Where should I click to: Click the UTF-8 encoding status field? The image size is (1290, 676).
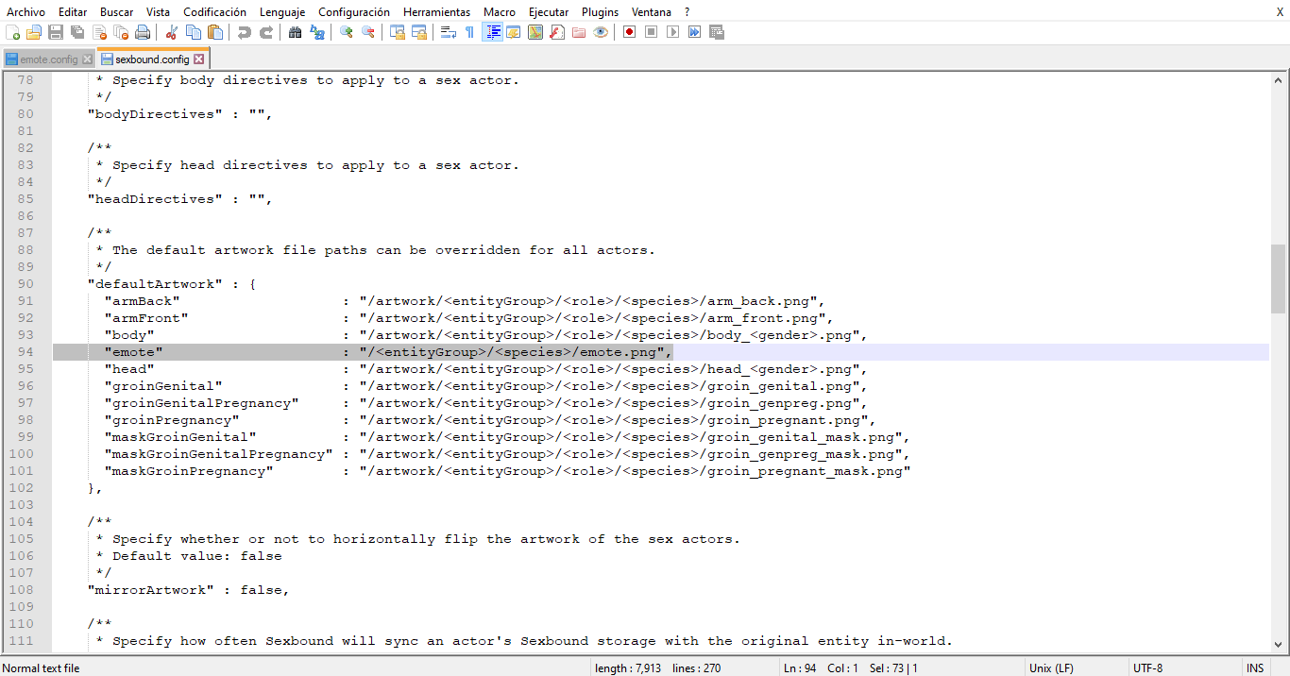1148,668
